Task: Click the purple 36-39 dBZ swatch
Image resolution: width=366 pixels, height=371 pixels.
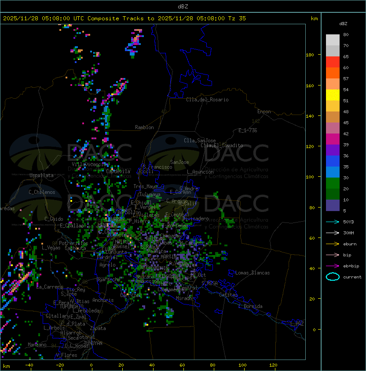Action: click(333, 150)
